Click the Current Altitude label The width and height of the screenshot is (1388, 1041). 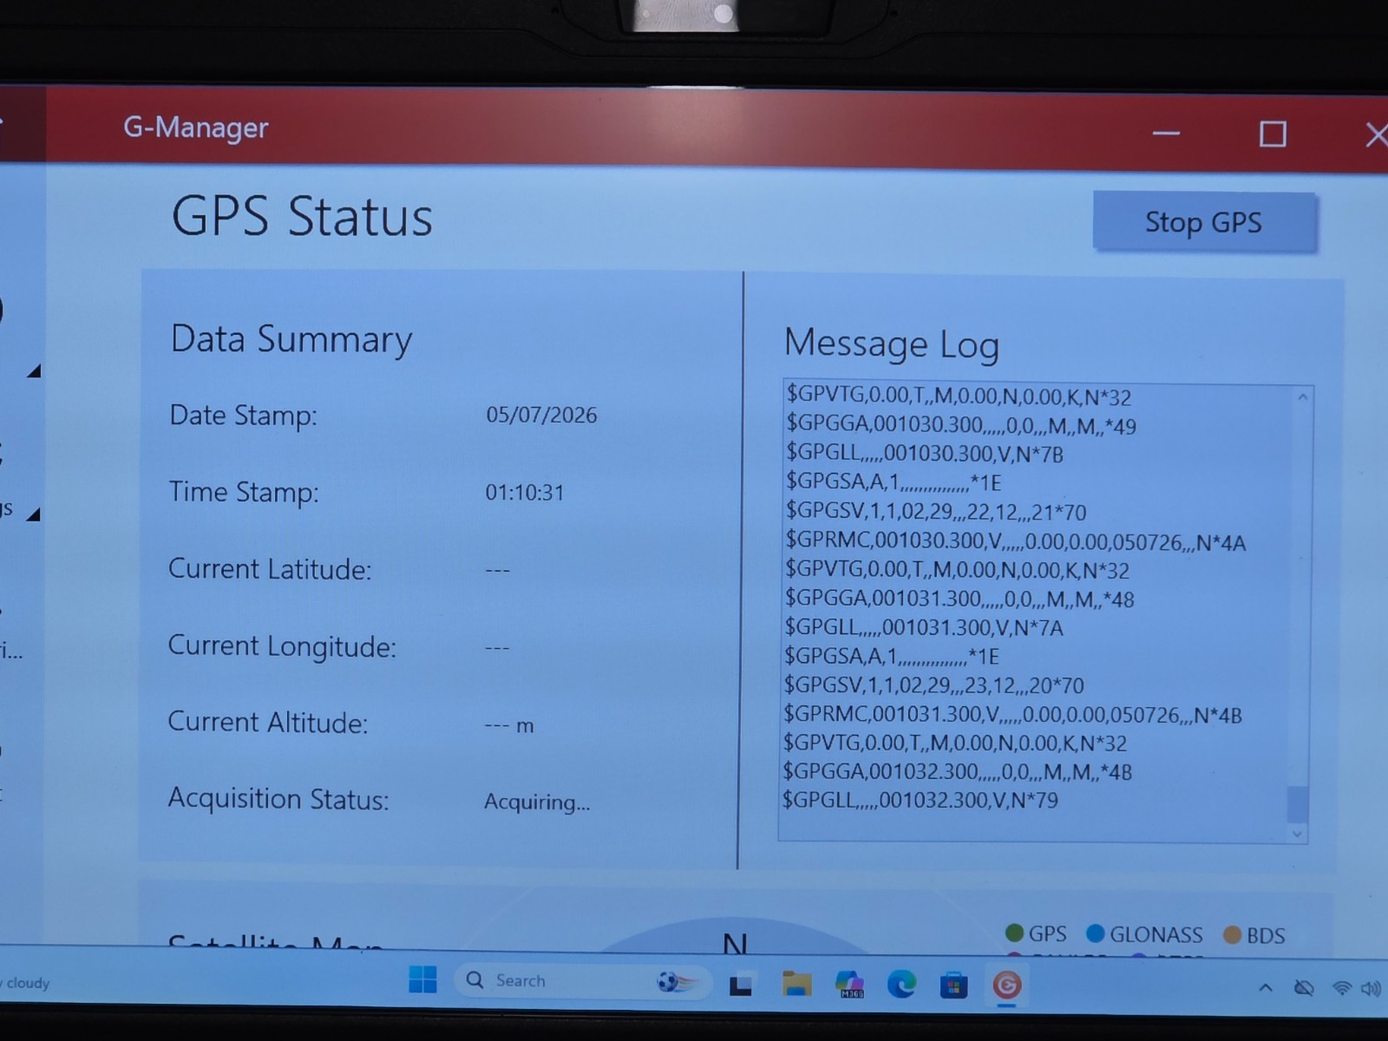[267, 723]
